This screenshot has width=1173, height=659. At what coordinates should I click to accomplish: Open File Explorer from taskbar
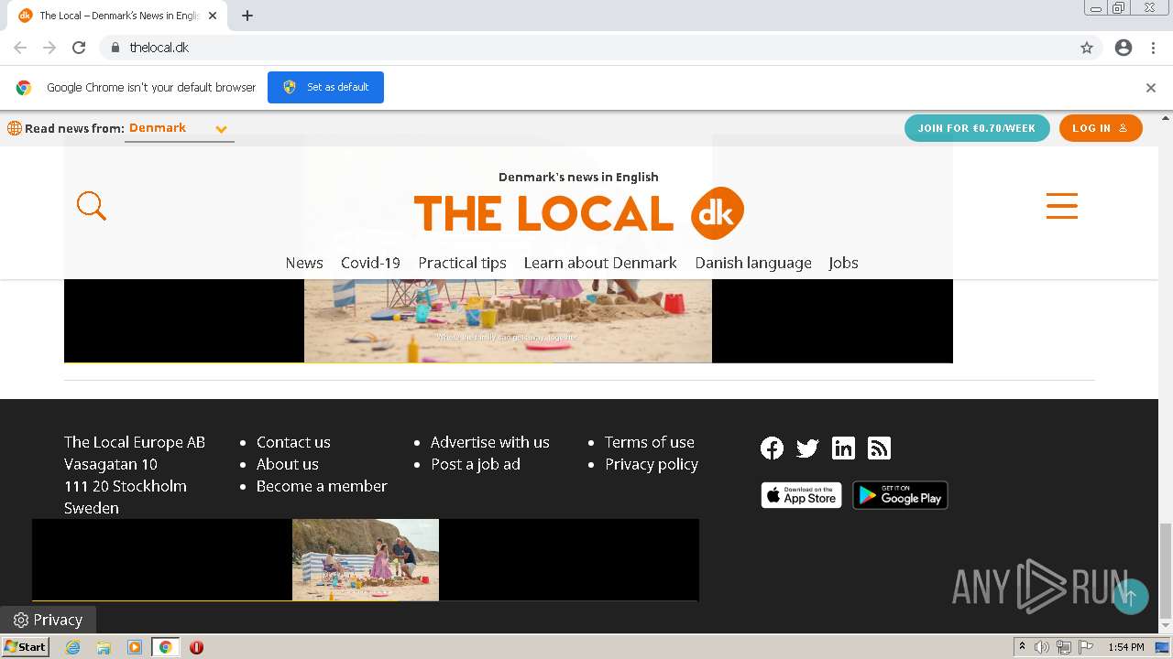click(104, 647)
